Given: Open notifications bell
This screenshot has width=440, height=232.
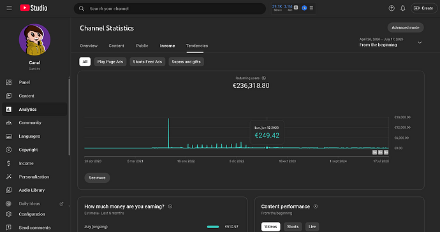Looking at the screenshot, I should pyautogui.click(x=402, y=8).
